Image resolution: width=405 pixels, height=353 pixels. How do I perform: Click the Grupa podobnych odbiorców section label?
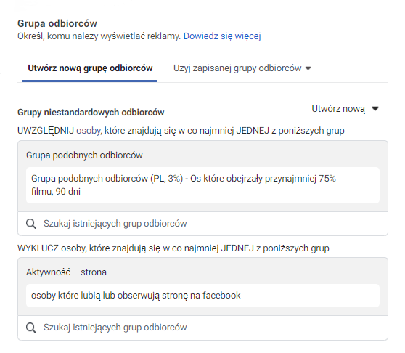[x=84, y=155]
